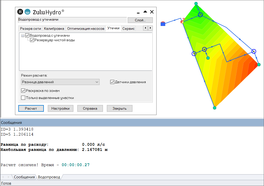Click the pump node with red arrow
This screenshot has height=186, width=264.
(x=182, y=21)
